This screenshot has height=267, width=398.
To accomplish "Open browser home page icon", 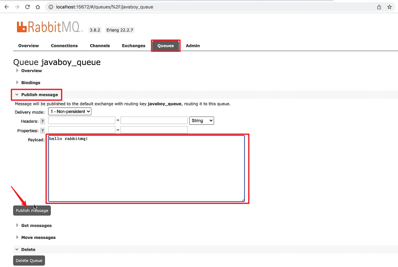I will coord(38,7).
